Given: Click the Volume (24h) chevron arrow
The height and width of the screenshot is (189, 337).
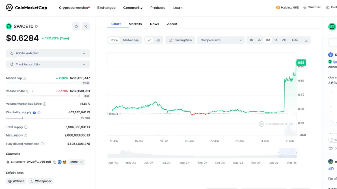Looking at the screenshot, I should click(x=32, y=91).
